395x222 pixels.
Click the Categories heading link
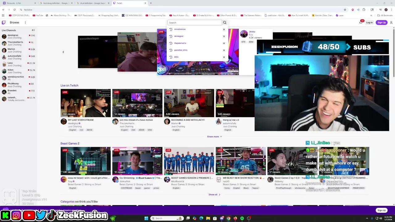pyautogui.click(x=67, y=202)
